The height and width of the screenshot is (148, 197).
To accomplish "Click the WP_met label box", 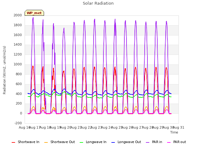I will [34, 13].
